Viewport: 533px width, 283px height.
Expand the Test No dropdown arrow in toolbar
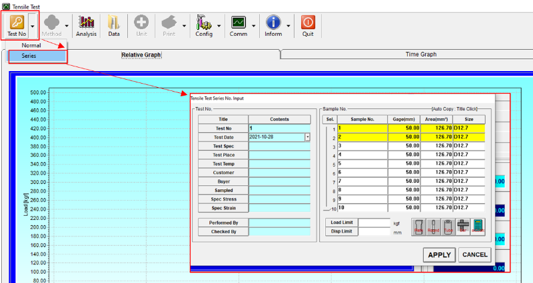(32, 26)
